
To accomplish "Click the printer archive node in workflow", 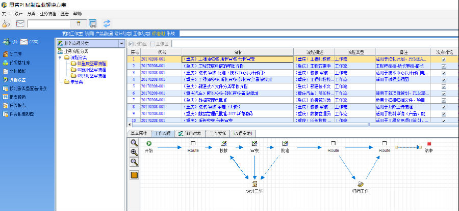I will (360, 184).
